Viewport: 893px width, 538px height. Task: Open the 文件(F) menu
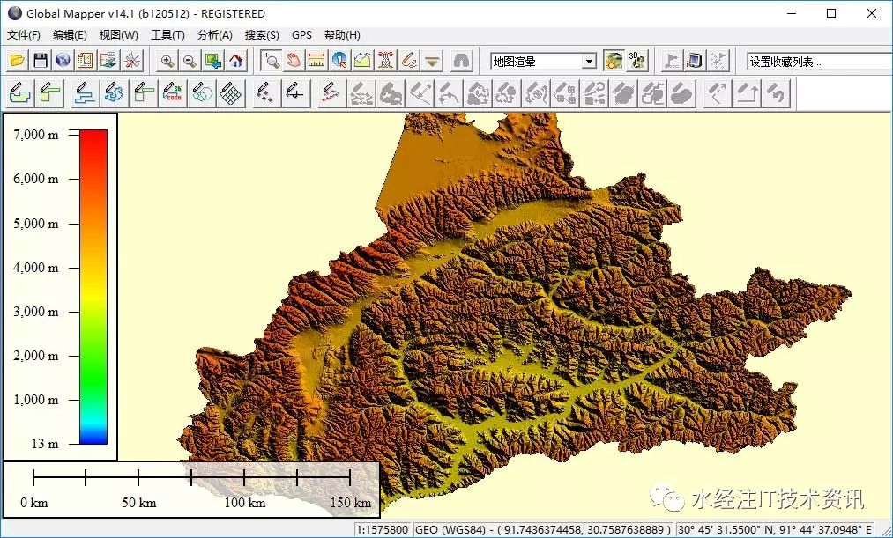click(24, 35)
